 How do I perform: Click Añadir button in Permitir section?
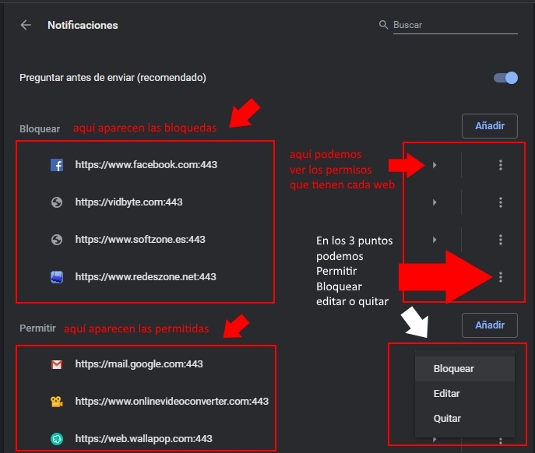point(489,325)
